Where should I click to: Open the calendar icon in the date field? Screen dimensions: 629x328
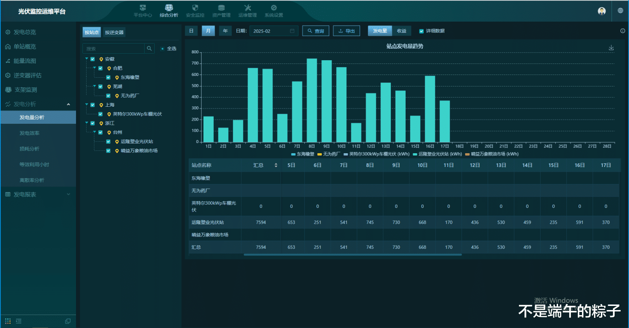pos(292,31)
